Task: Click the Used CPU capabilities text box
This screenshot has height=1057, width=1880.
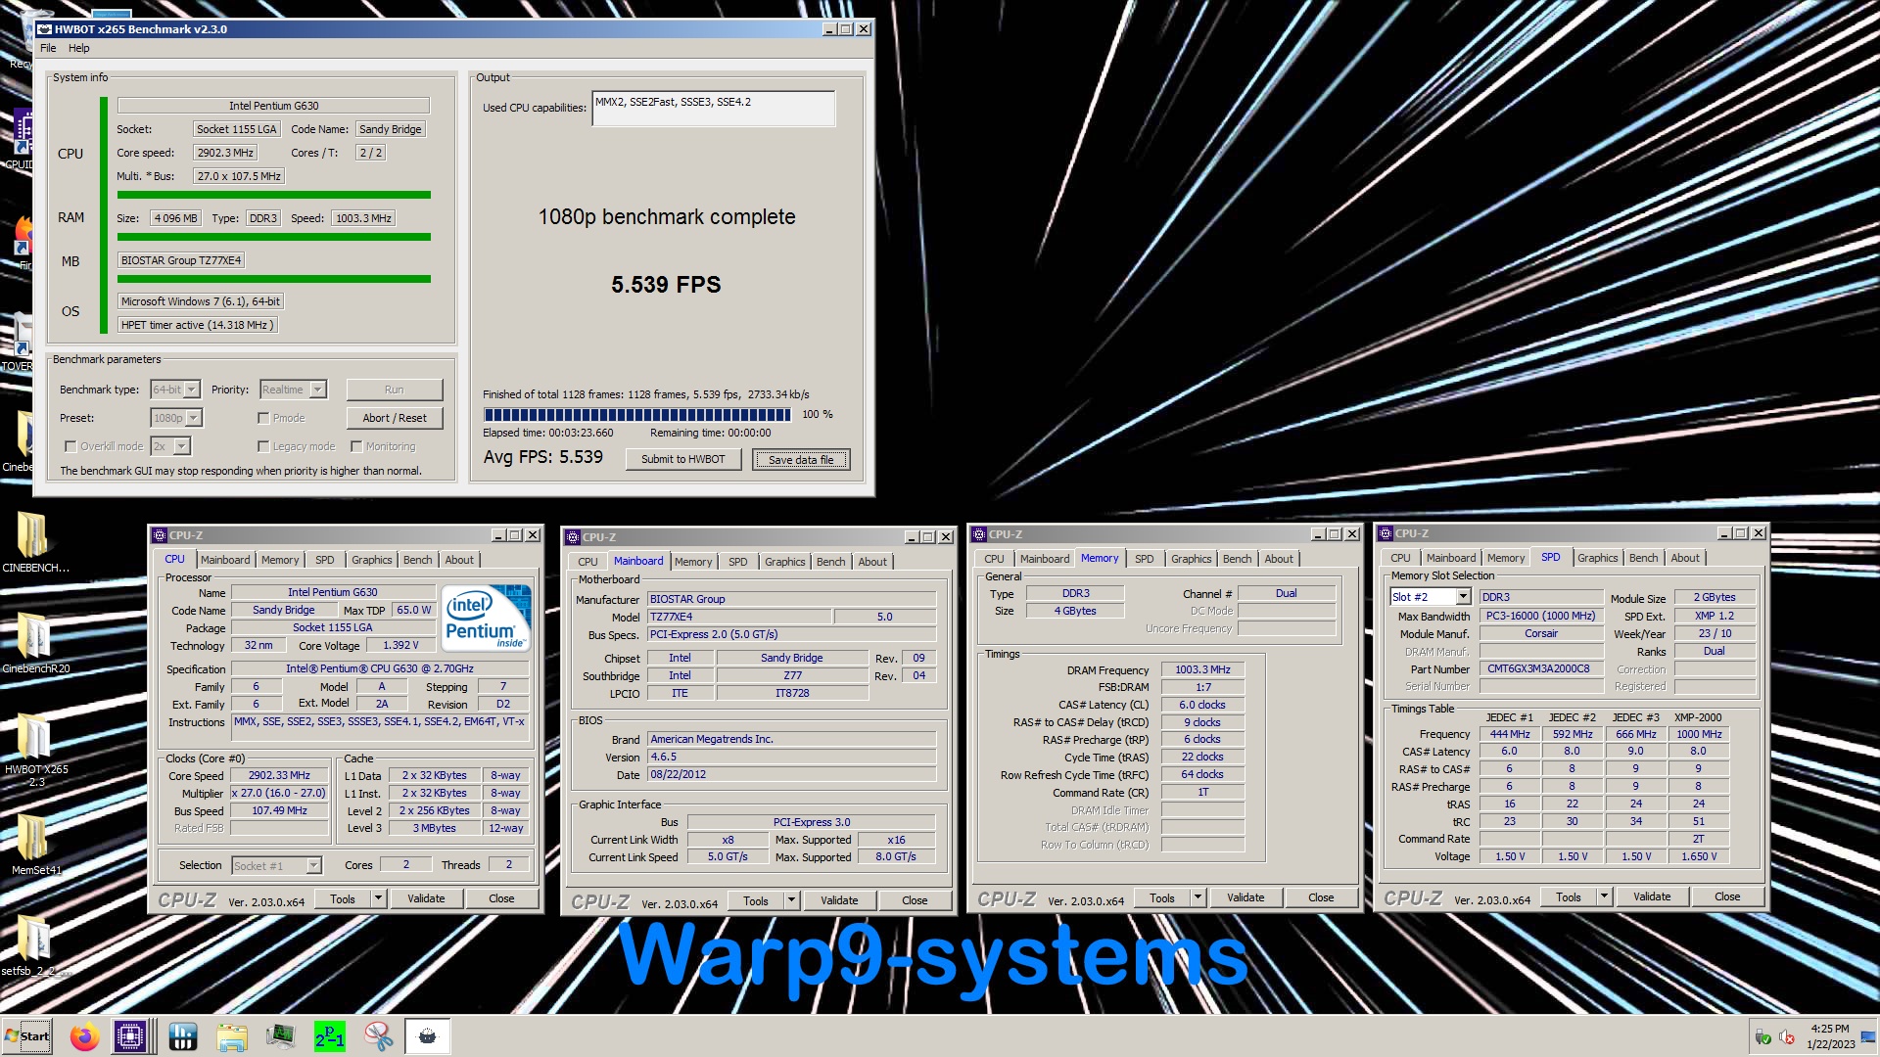Action: point(714,109)
